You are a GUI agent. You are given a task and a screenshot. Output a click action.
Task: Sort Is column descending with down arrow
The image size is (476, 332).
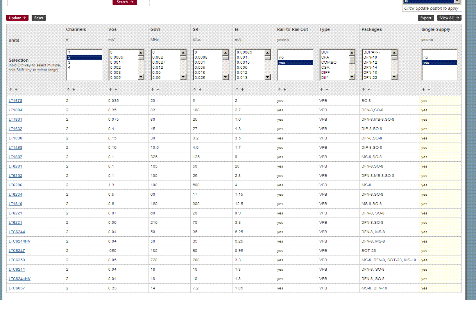(x=242, y=89)
